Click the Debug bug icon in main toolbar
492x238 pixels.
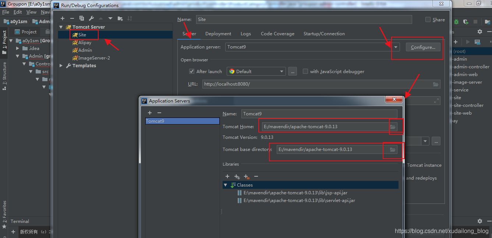(x=456, y=22)
